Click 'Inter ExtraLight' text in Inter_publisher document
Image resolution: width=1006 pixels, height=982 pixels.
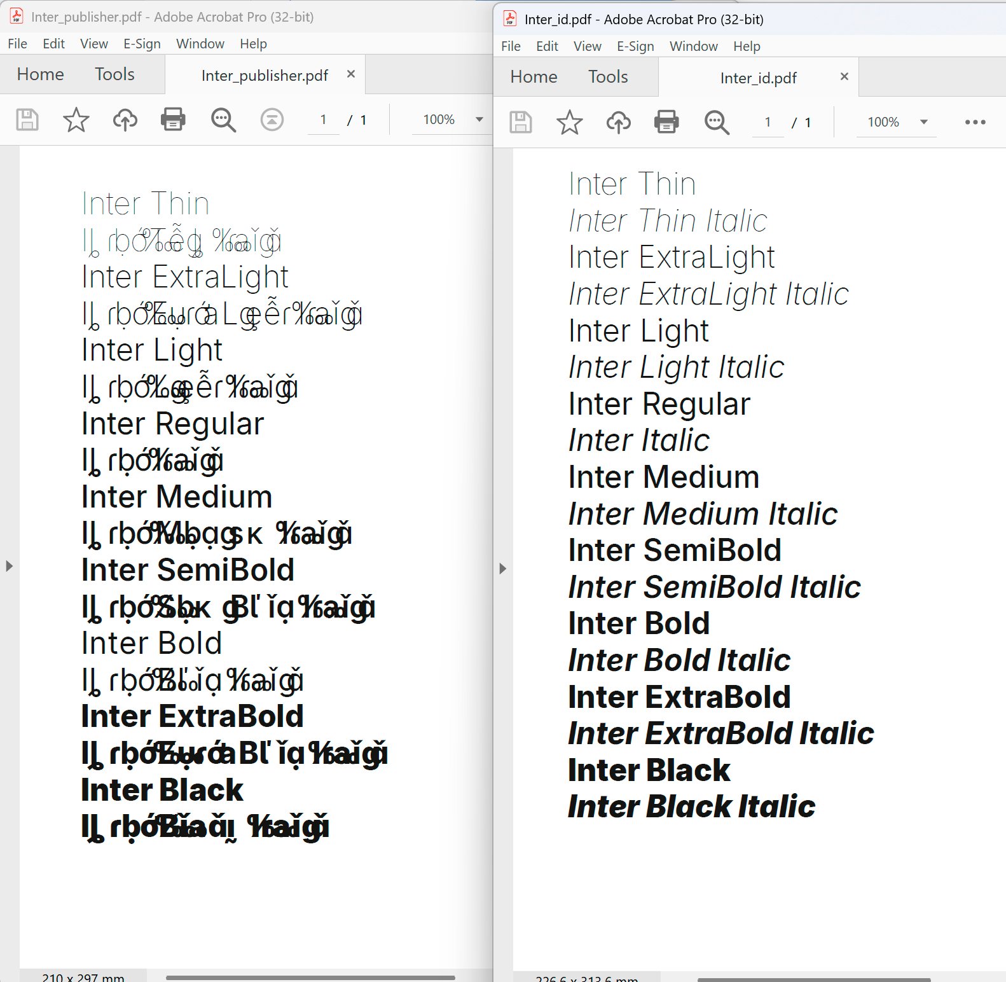click(x=185, y=277)
